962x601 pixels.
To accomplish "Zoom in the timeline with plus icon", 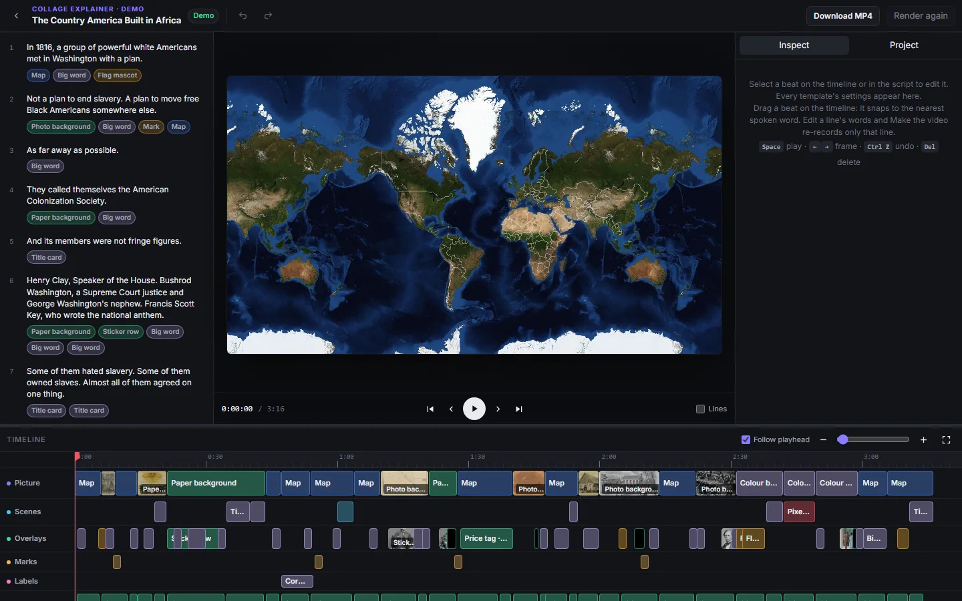I will tap(923, 439).
